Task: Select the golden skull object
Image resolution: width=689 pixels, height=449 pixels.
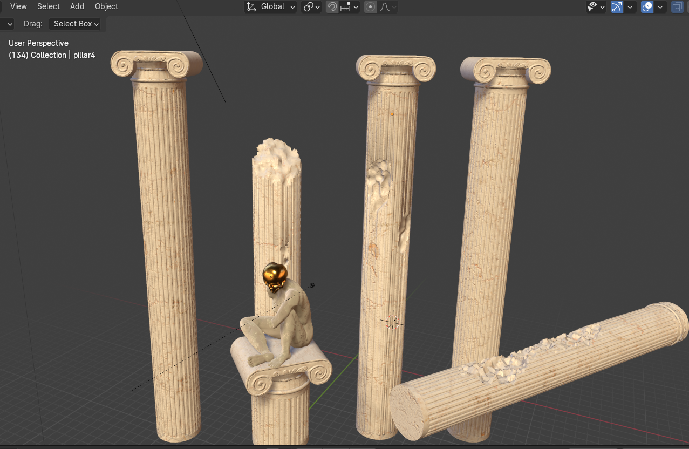Action: (274, 277)
